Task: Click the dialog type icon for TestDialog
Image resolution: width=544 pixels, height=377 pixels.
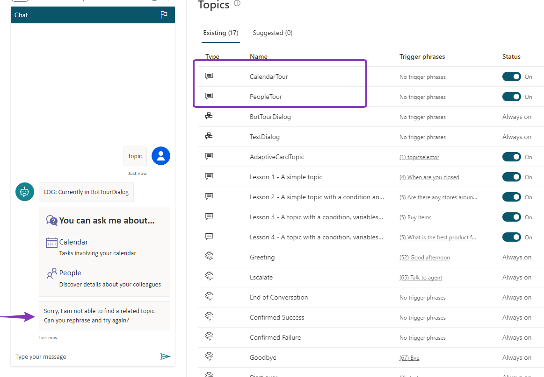Action: [209, 136]
